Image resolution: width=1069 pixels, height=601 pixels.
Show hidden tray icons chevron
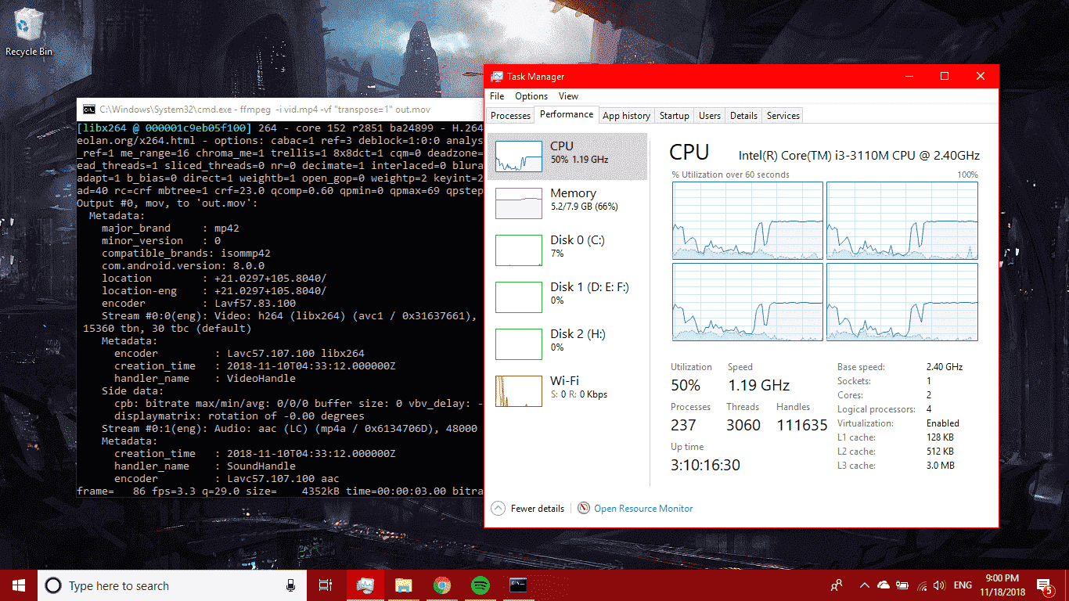click(864, 585)
